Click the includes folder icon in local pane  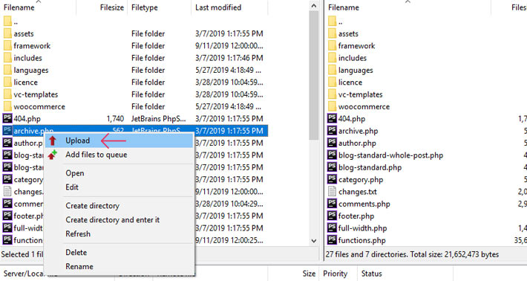(7, 58)
